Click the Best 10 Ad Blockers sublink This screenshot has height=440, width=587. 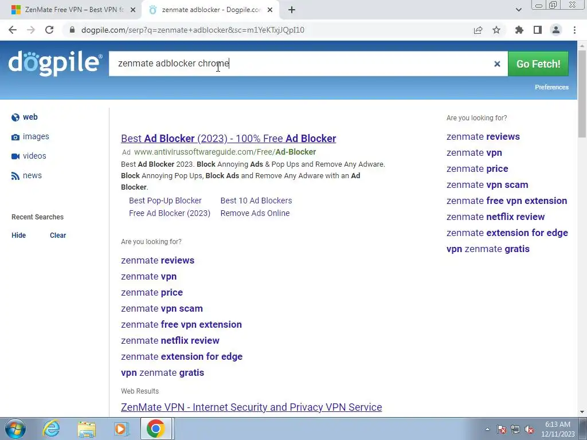click(x=256, y=201)
